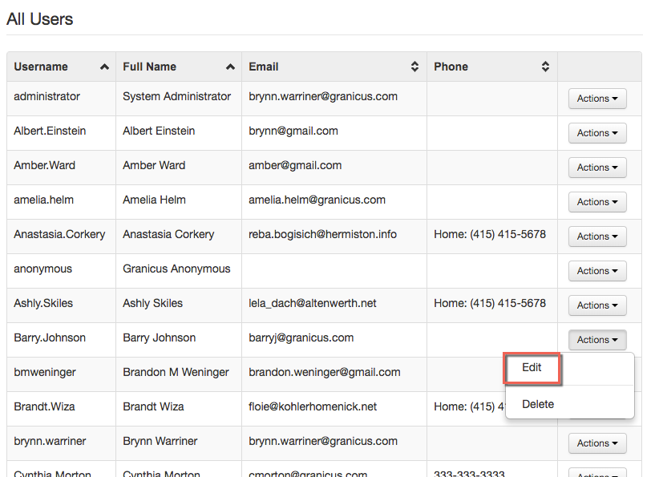Viewport: 659px width, 477px height.
Task: Open Actions menu for amelia.helm row
Action: [597, 202]
